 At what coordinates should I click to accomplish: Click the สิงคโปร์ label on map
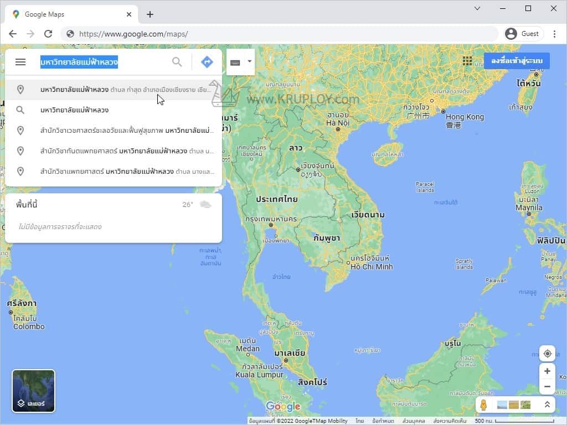click(x=313, y=382)
